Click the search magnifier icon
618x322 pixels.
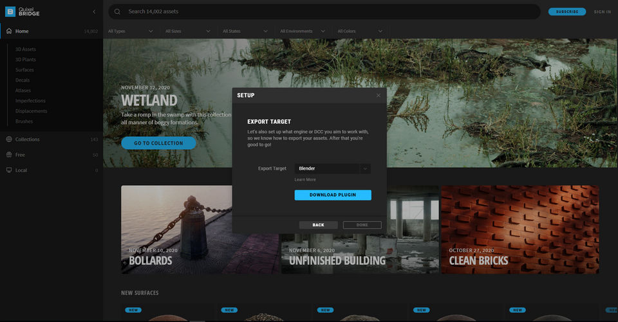tap(117, 12)
